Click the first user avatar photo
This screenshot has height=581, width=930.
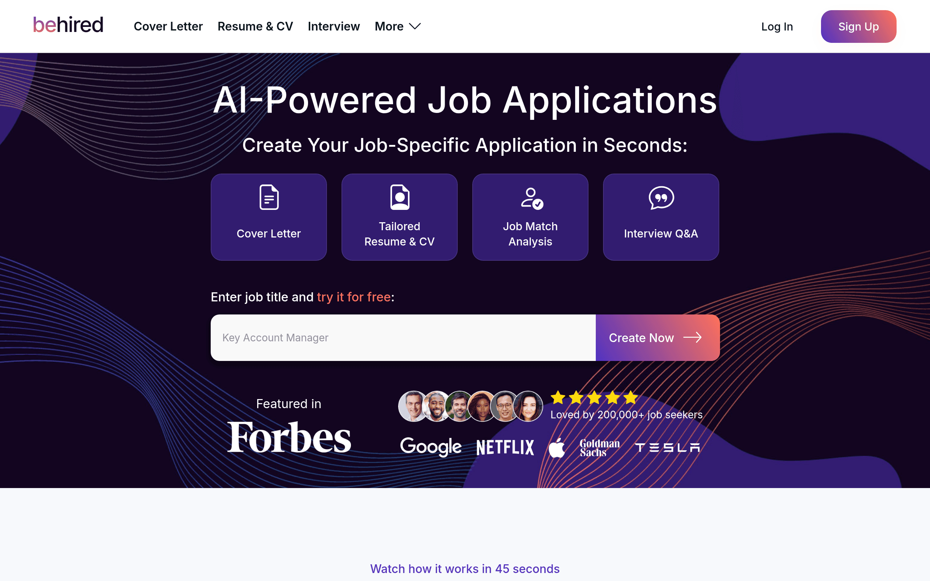413,406
